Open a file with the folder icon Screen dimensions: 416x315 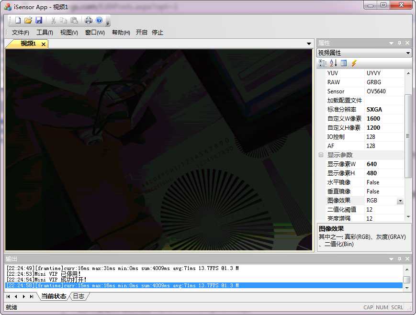coord(28,21)
